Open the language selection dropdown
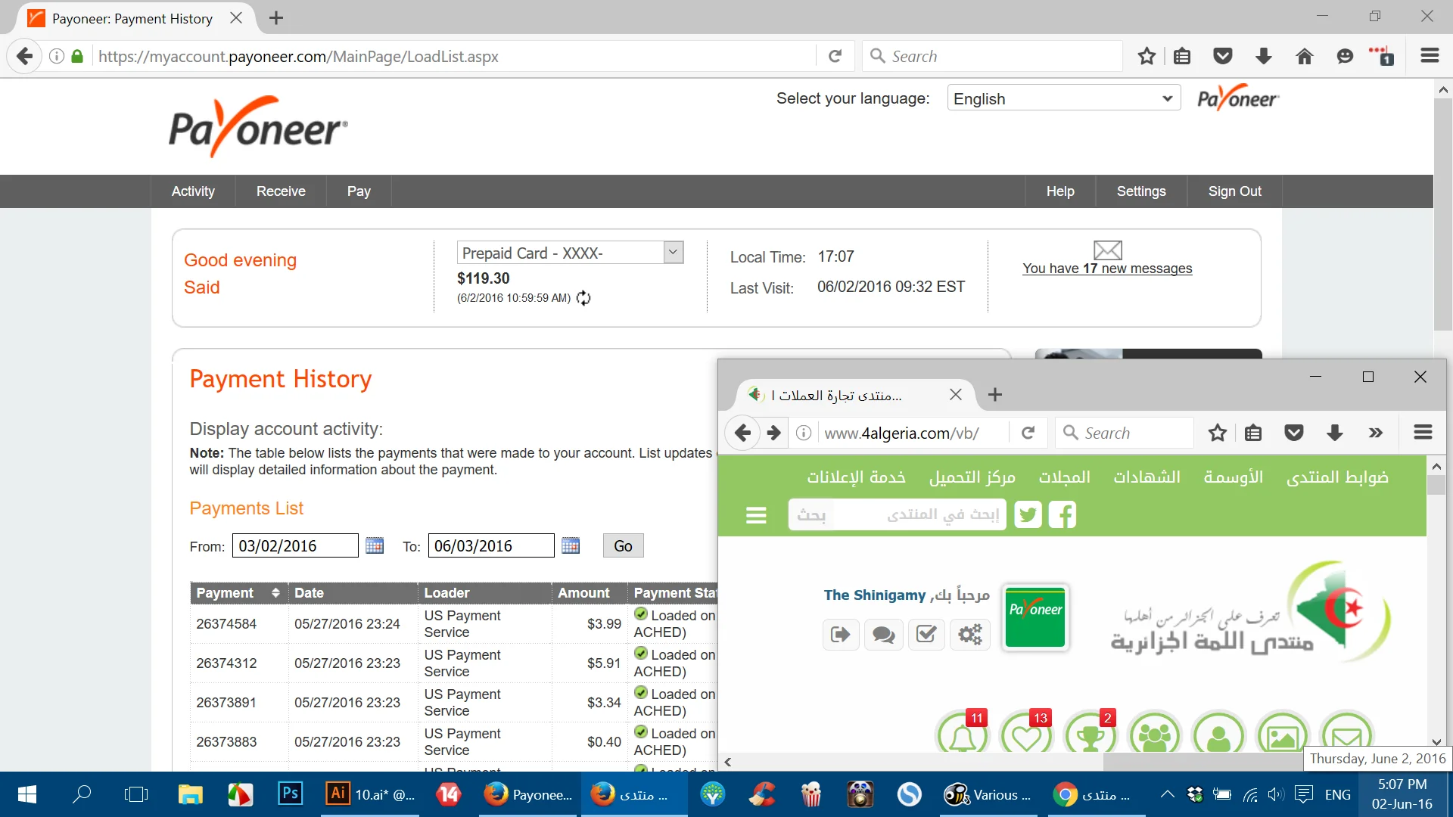This screenshot has width=1453, height=817. tap(1063, 98)
